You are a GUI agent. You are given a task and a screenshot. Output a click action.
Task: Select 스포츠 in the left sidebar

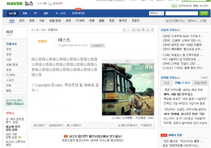[x=10, y=80]
